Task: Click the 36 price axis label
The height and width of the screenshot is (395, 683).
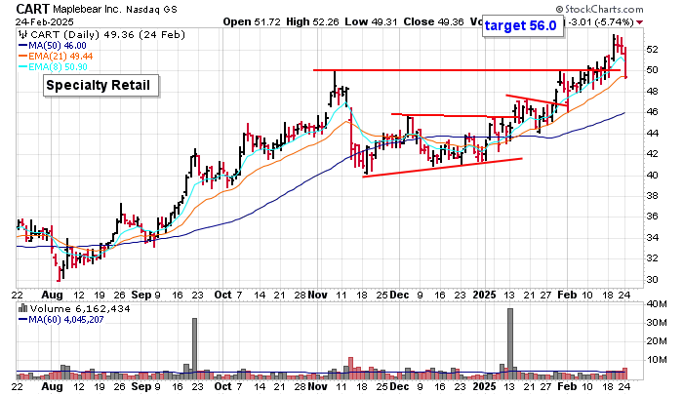Action: tap(652, 217)
